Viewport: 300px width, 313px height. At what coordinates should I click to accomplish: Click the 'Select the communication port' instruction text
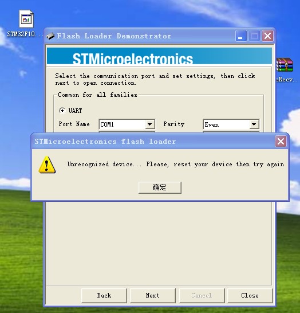coord(155,80)
